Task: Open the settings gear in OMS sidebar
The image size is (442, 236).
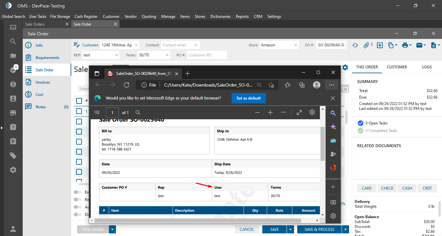Action: click(13, 170)
